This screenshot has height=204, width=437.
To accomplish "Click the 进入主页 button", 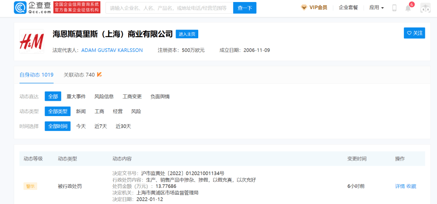I will click(187, 34).
